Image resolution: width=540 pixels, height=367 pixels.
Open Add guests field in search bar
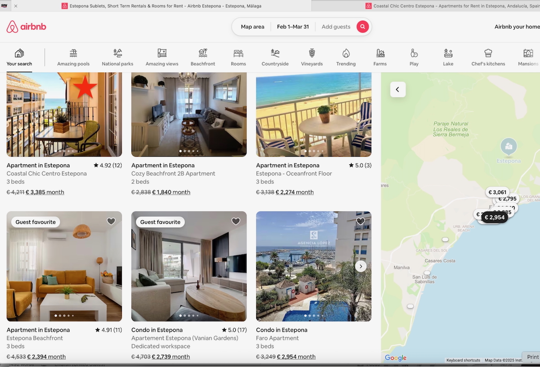pos(336,27)
